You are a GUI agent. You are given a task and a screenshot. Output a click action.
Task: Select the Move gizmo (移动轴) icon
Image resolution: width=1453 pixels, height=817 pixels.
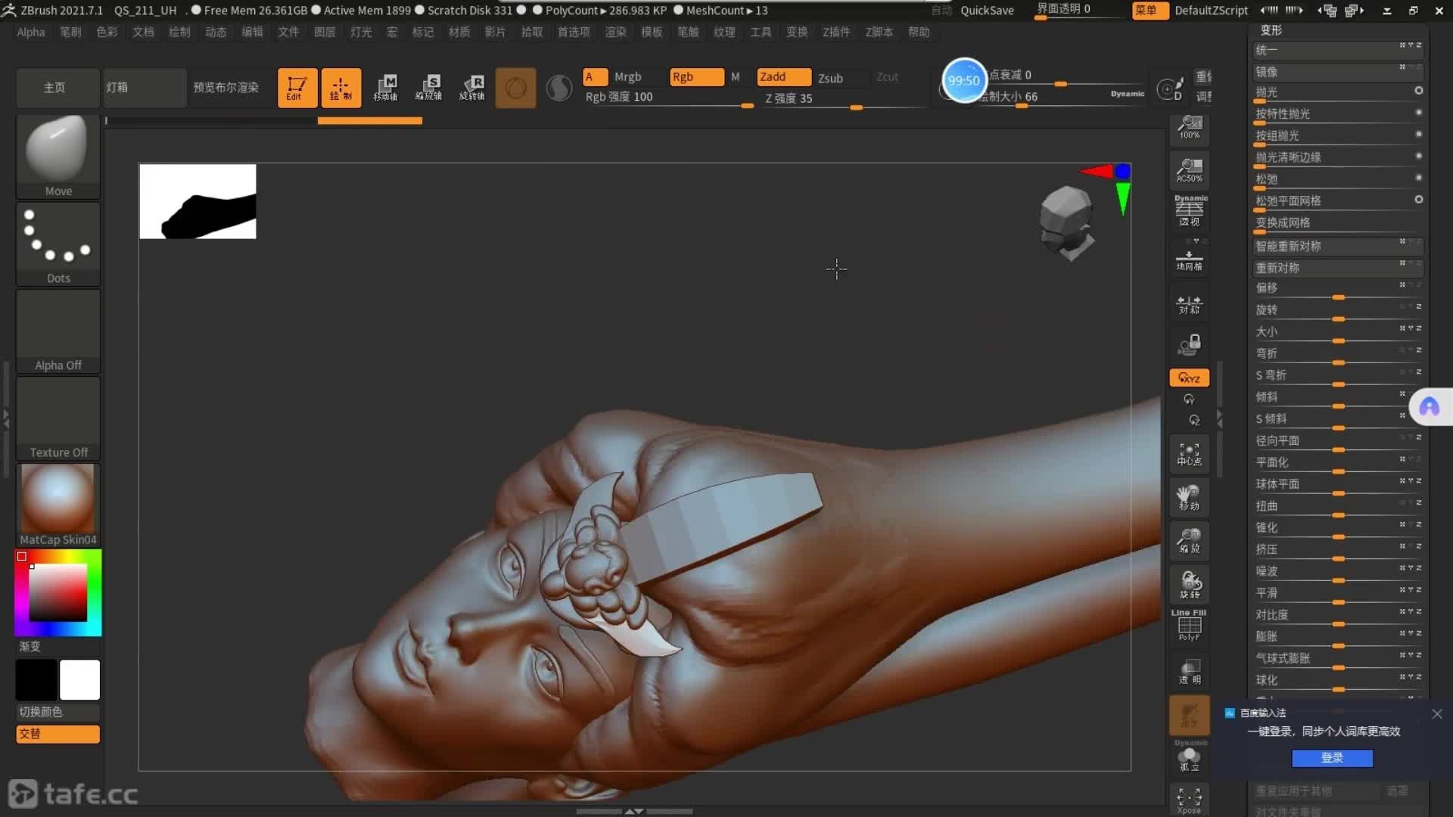click(x=386, y=88)
